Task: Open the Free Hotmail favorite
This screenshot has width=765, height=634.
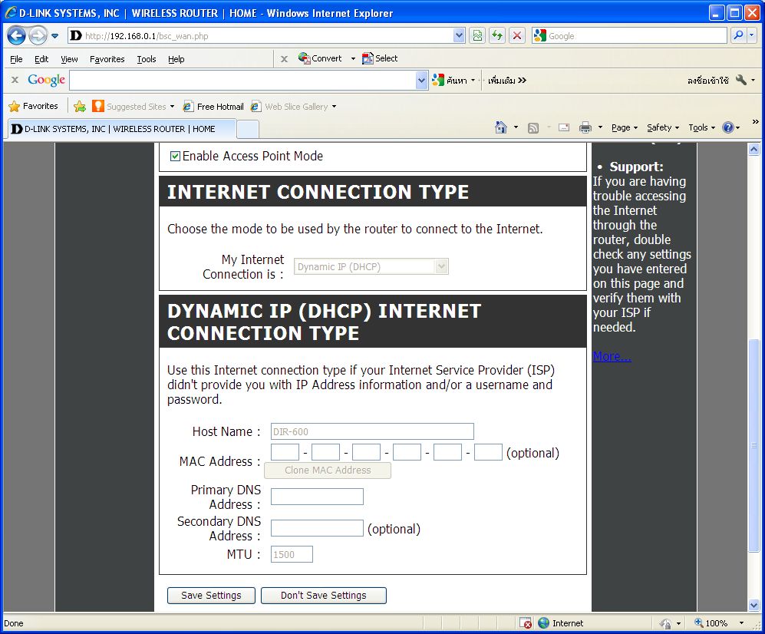Action: [x=213, y=107]
